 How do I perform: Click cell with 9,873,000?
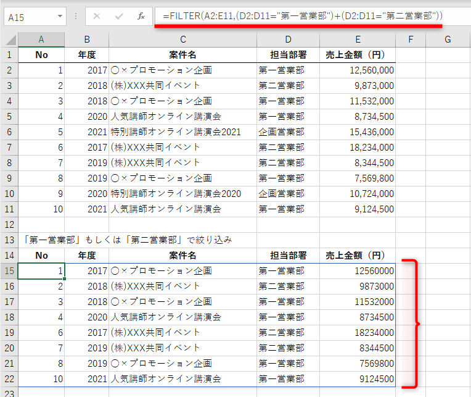click(358, 86)
